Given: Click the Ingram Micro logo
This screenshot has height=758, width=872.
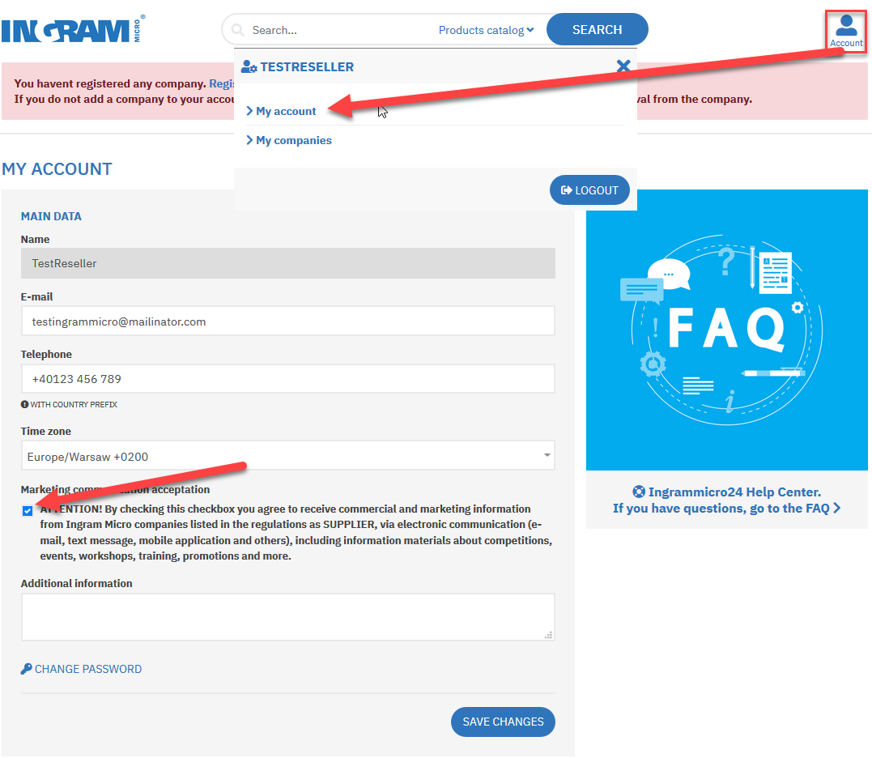Looking at the screenshot, I should pyautogui.click(x=73, y=29).
